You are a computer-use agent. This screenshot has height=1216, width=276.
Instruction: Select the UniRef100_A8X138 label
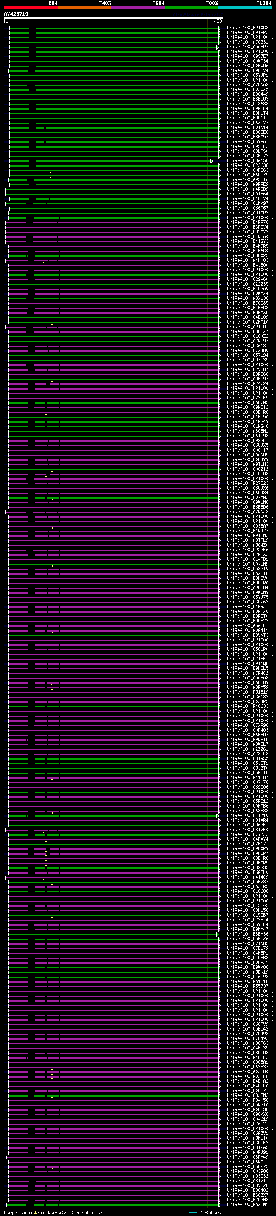point(248,299)
